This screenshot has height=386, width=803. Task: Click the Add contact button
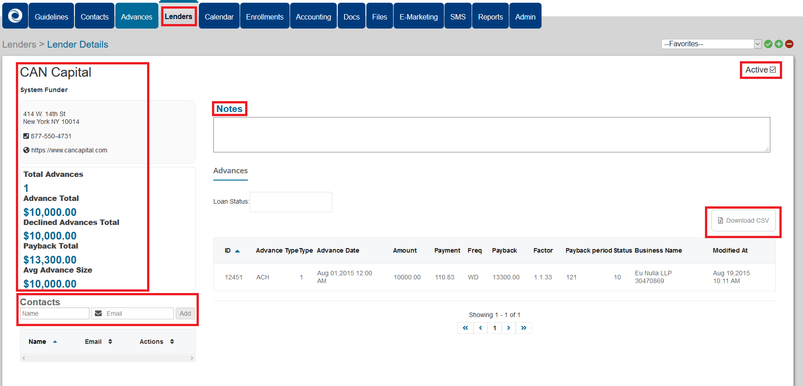click(185, 313)
